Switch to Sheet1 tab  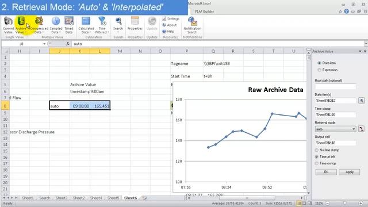[28, 198]
